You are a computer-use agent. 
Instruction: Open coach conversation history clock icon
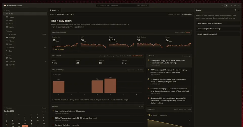click(235, 10)
